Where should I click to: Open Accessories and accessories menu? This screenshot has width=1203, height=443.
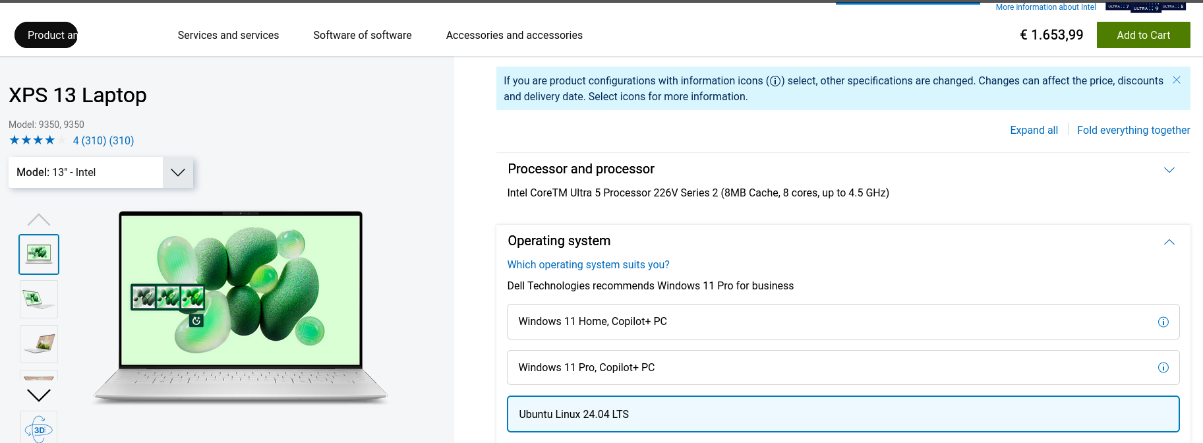click(x=514, y=35)
